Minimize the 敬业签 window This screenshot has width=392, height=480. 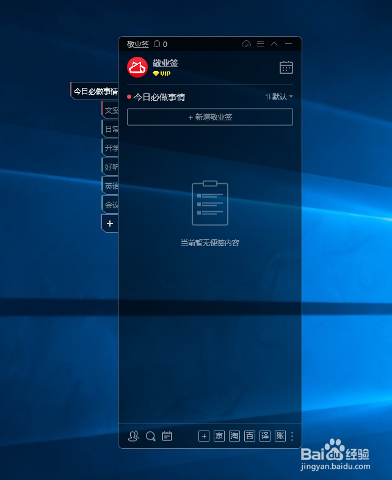(x=288, y=44)
